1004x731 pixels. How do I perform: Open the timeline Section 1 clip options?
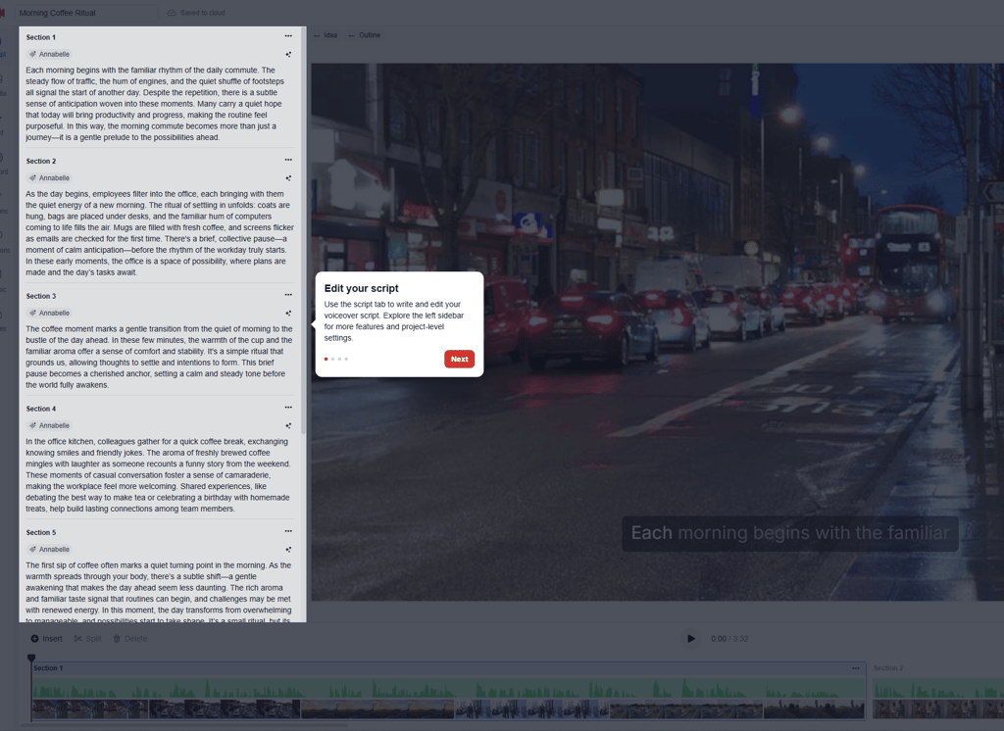pos(855,668)
